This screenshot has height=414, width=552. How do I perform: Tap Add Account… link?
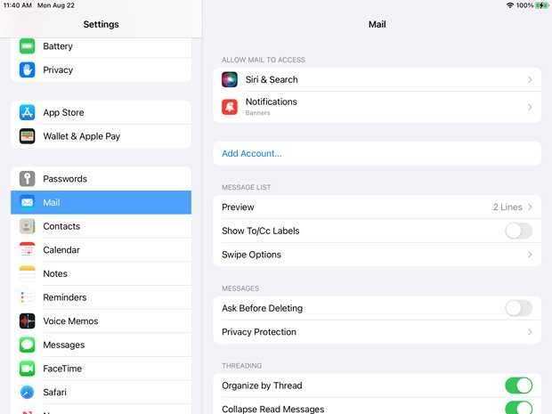pyautogui.click(x=252, y=153)
